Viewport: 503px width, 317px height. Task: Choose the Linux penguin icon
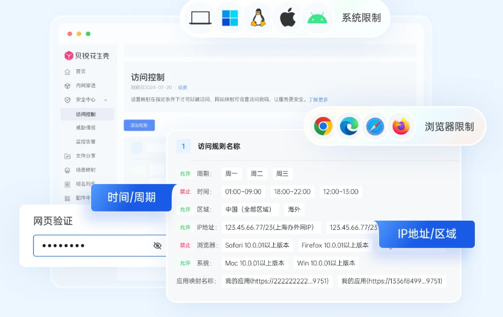click(x=258, y=18)
